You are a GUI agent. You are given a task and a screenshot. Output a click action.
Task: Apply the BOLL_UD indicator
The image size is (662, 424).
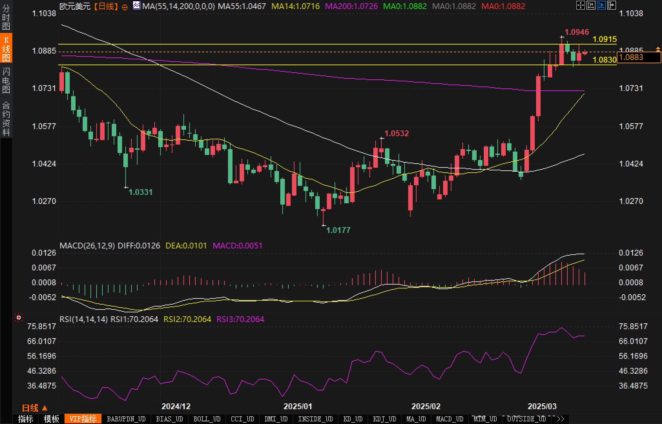tap(207, 419)
